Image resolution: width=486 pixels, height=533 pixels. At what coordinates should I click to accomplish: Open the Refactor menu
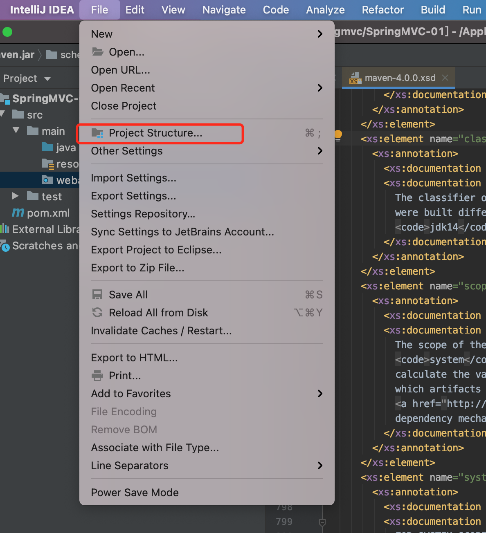click(x=383, y=10)
